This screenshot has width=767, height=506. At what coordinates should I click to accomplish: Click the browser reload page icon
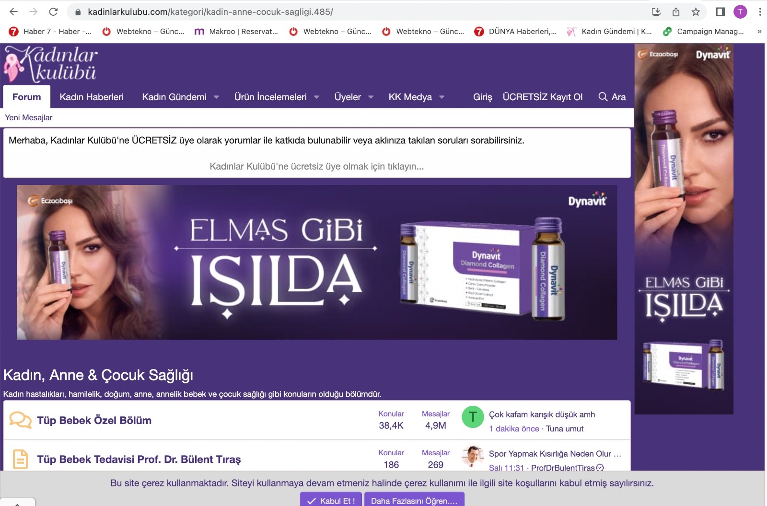coord(53,12)
